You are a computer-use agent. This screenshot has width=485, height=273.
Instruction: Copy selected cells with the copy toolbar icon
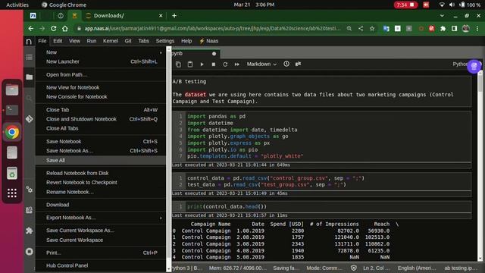pos(179,64)
